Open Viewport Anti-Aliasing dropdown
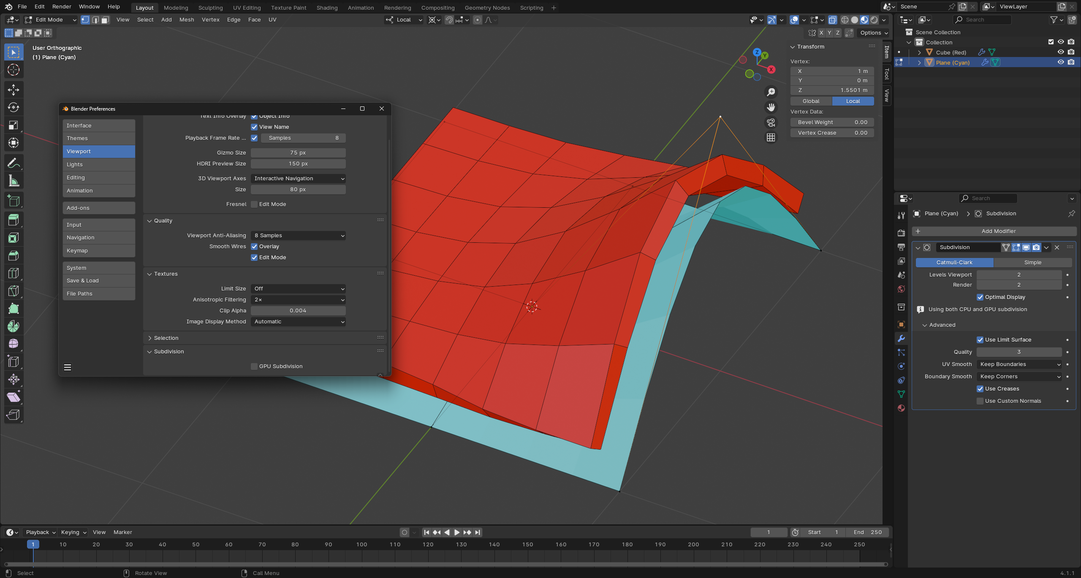Viewport: 1081px width, 578px height. [x=298, y=236]
